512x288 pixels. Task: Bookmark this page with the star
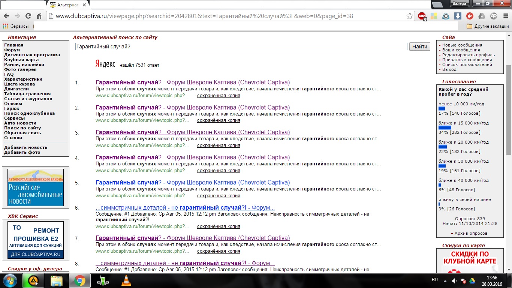coord(410,16)
